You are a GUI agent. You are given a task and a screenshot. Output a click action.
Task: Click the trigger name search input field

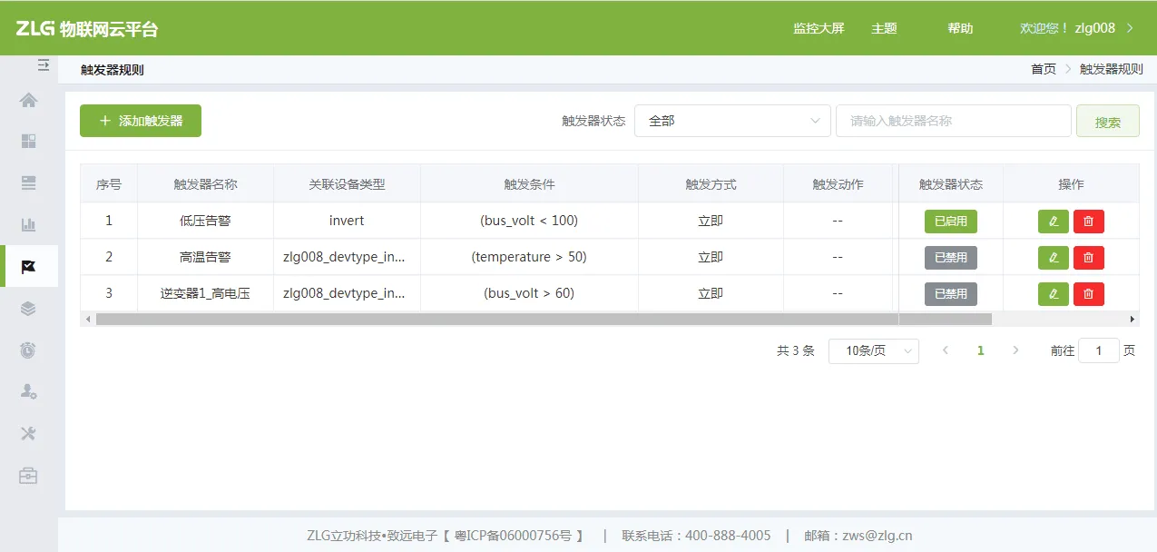point(953,121)
